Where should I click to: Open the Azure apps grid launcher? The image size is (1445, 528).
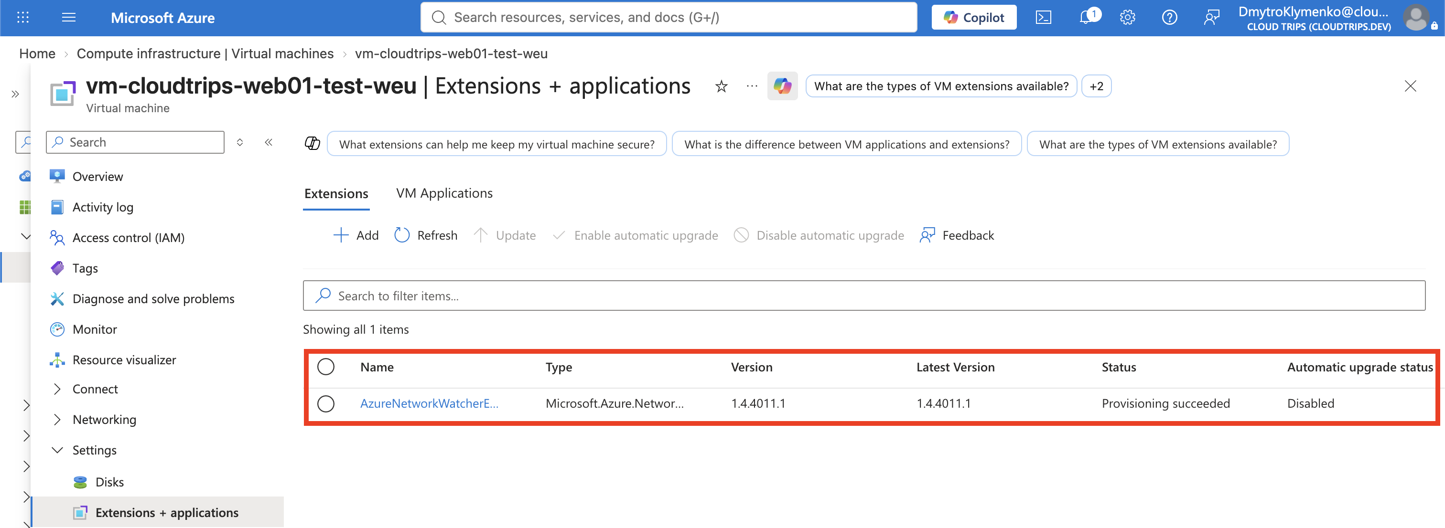point(23,17)
